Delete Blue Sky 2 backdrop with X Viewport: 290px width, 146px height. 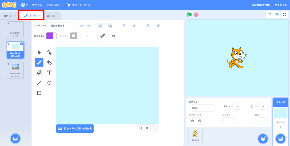click(x=22, y=44)
